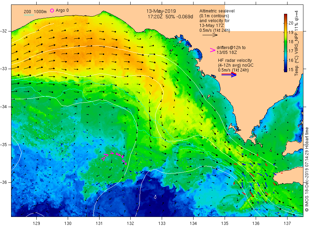Click the color bar value 20
Image resolution: width=311 pixels, height=228 pixels.
[x=291, y=23]
